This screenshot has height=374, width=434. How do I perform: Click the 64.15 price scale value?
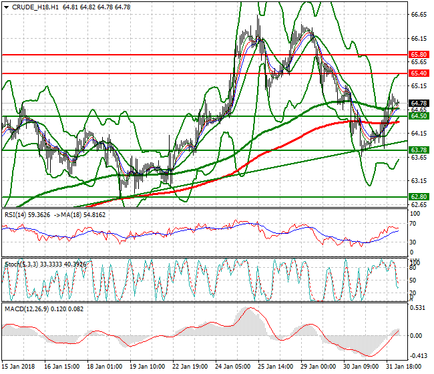[x=419, y=134]
